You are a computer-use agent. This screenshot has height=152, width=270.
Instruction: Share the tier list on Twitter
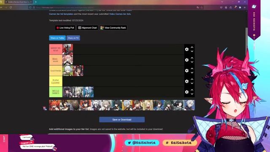pyautogui.click(x=57, y=38)
